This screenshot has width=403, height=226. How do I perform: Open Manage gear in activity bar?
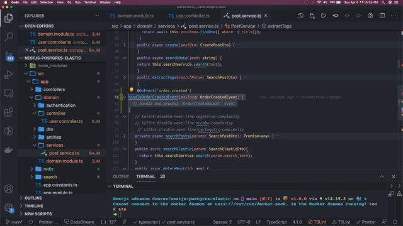point(8,208)
